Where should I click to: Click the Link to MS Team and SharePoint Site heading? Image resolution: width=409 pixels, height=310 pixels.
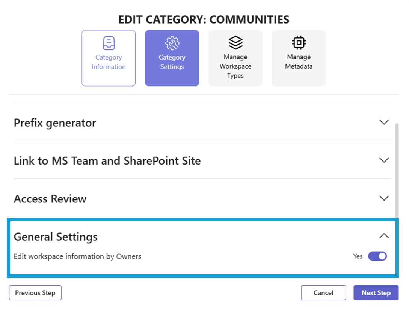[107, 161]
